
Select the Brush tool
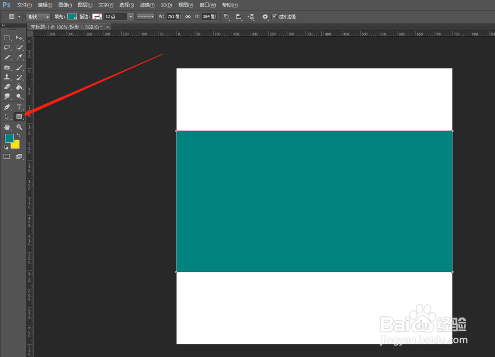pyautogui.click(x=19, y=67)
